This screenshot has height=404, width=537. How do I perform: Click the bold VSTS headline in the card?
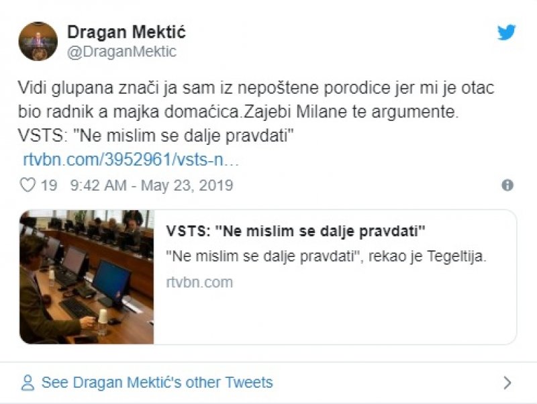click(x=296, y=232)
